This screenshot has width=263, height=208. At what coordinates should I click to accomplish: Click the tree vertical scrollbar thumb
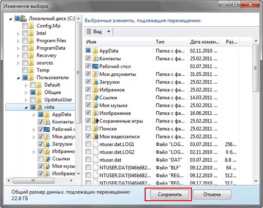pyautogui.click(x=78, y=72)
